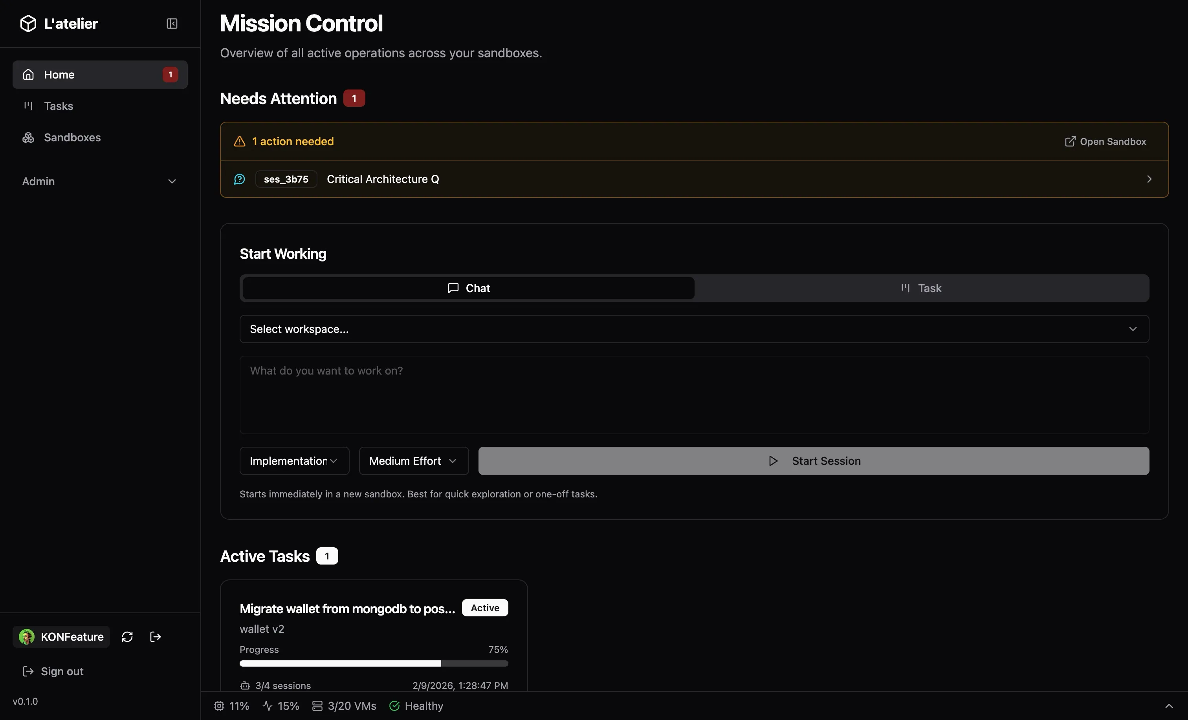Click the KONFeature user button

click(61, 636)
